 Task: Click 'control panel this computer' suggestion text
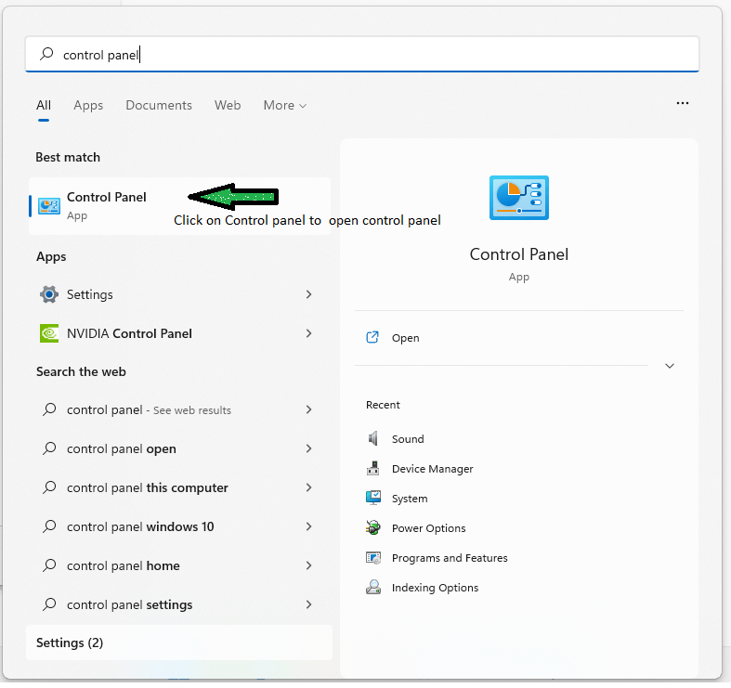pyautogui.click(x=148, y=488)
